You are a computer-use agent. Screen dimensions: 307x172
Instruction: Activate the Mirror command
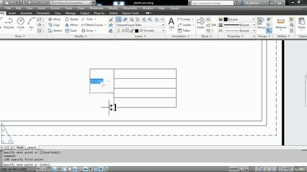coord(71,25)
